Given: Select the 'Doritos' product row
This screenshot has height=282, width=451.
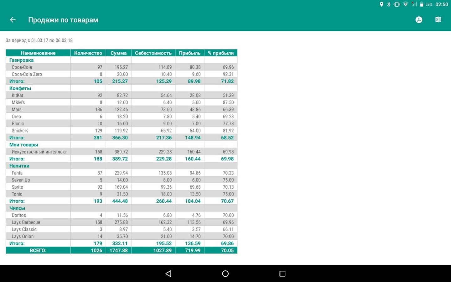Looking at the screenshot, I should [x=122, y=215].
